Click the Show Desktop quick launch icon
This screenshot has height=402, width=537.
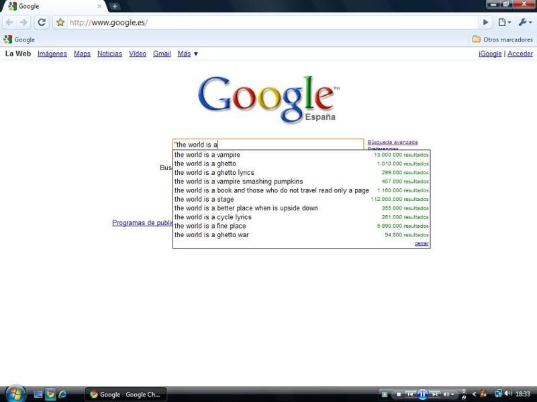coord(38,395)
